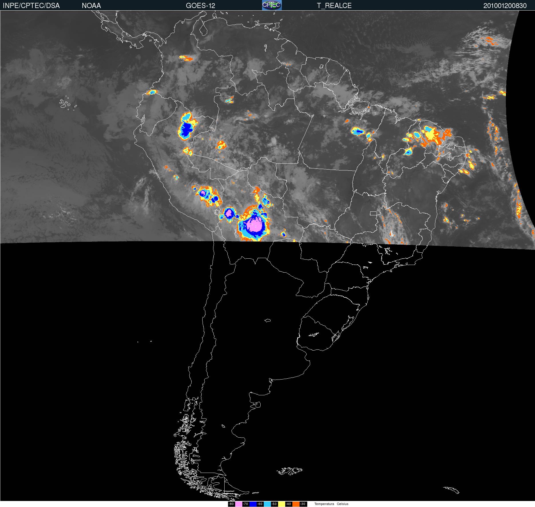Select the pink legend color swatch

click(x=239, y=504)
